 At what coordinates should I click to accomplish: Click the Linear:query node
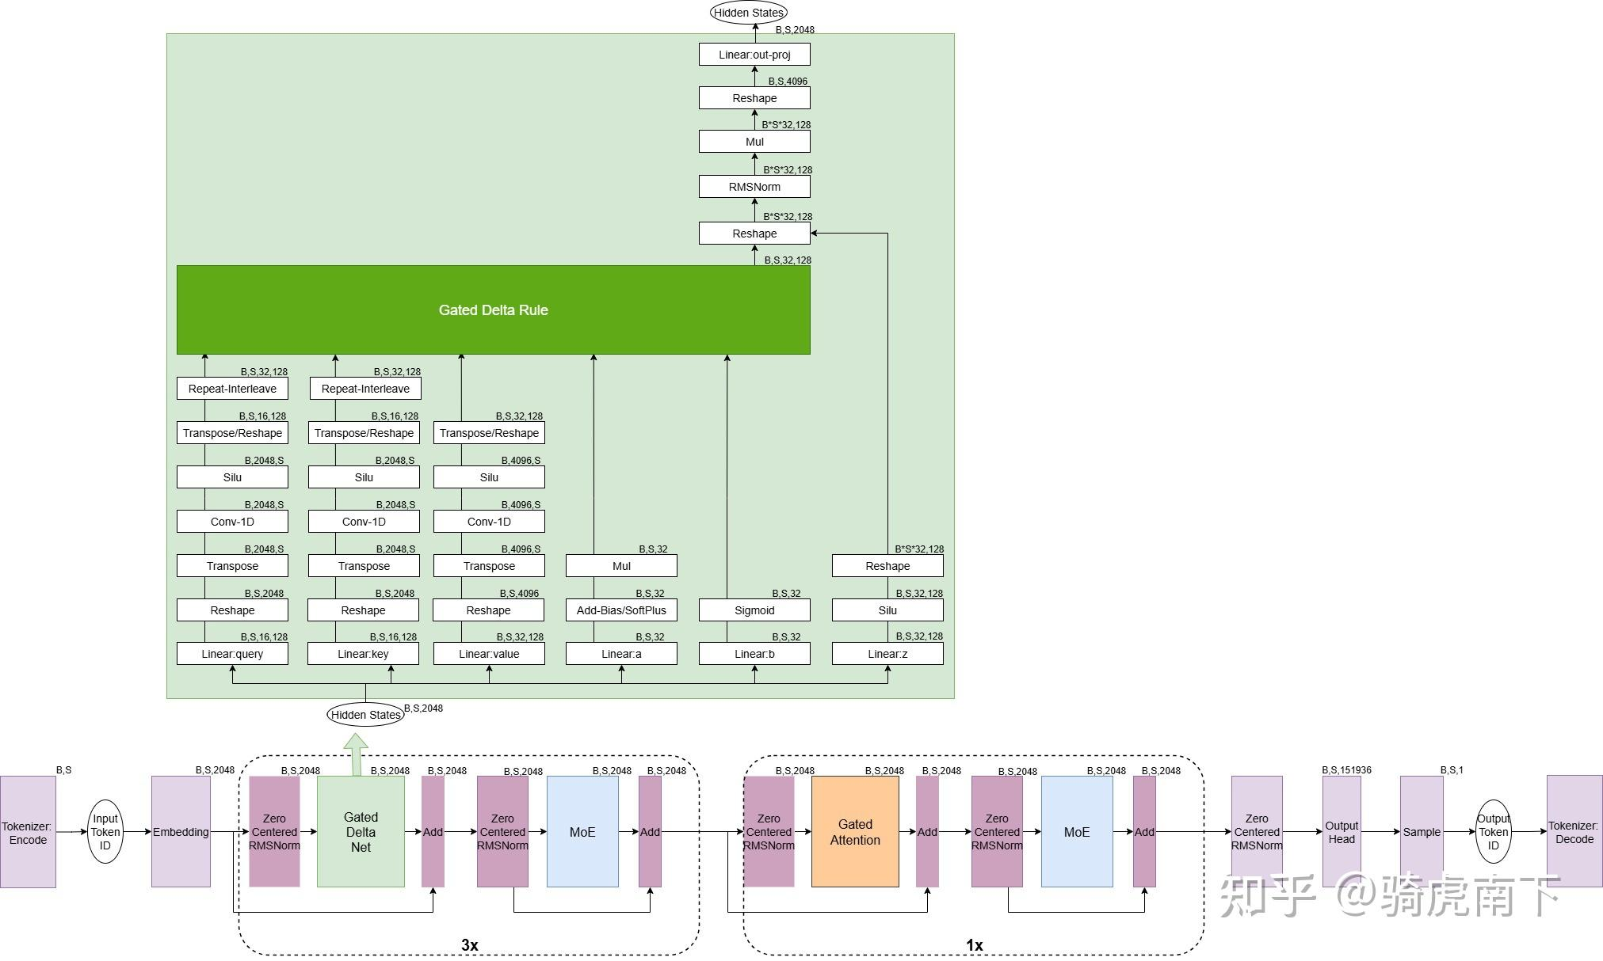[232, 654]
